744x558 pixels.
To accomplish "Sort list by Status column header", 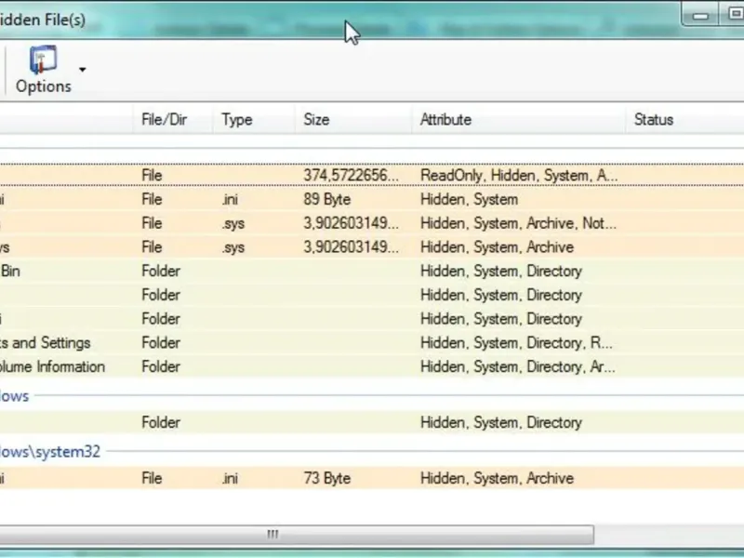I will (653, 120).
